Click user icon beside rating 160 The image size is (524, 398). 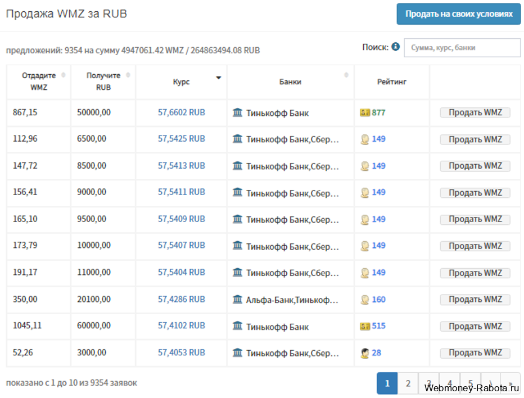(x=364, y=300)
